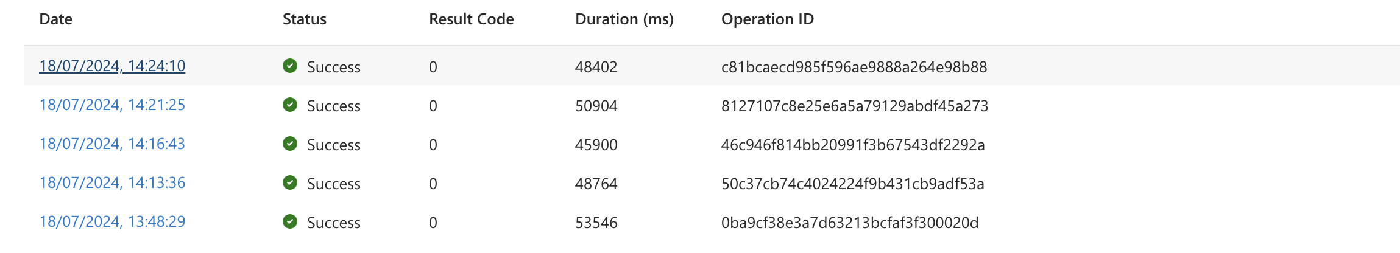Click the duration value 53546
The width and height of the screenshot is (1400, 253).
click(596, 223)
